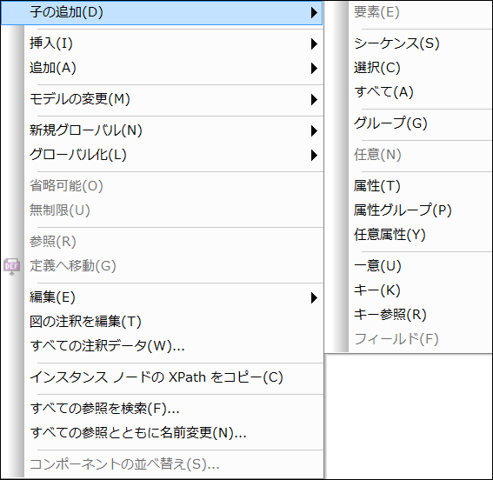This screenshot has width=493, height=480.
Task: Click the 無制限(U) menu item
Action: click(x=162, y=210)
